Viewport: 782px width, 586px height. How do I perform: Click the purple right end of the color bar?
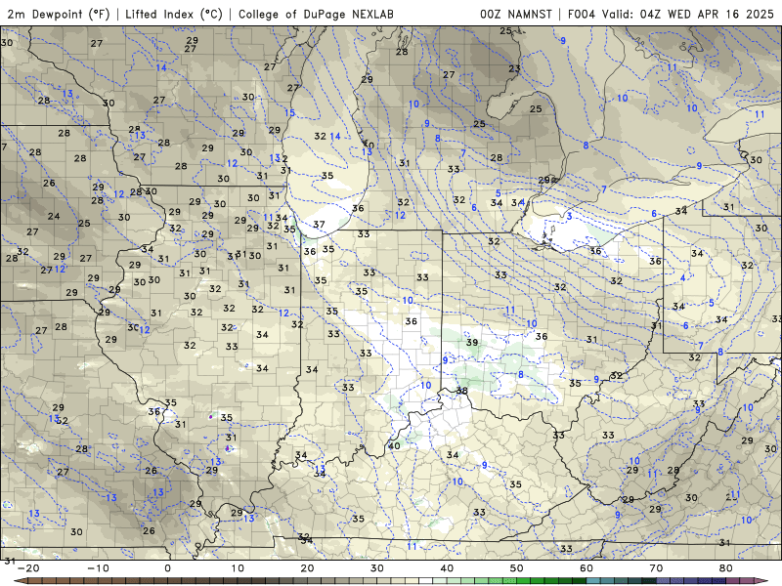tap(760, 581)
